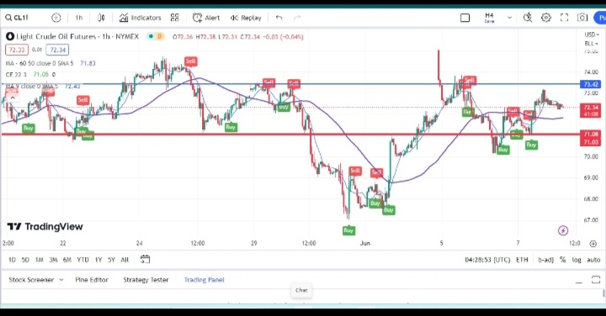Switch to the Pine Editor tab
Viewport: 606px width, 316px height.
click(x=92, y=280)
